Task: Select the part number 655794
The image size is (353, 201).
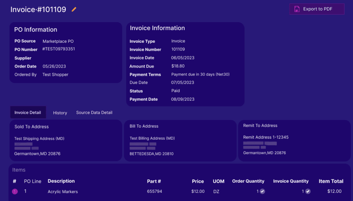Action: tap(154, 191)
